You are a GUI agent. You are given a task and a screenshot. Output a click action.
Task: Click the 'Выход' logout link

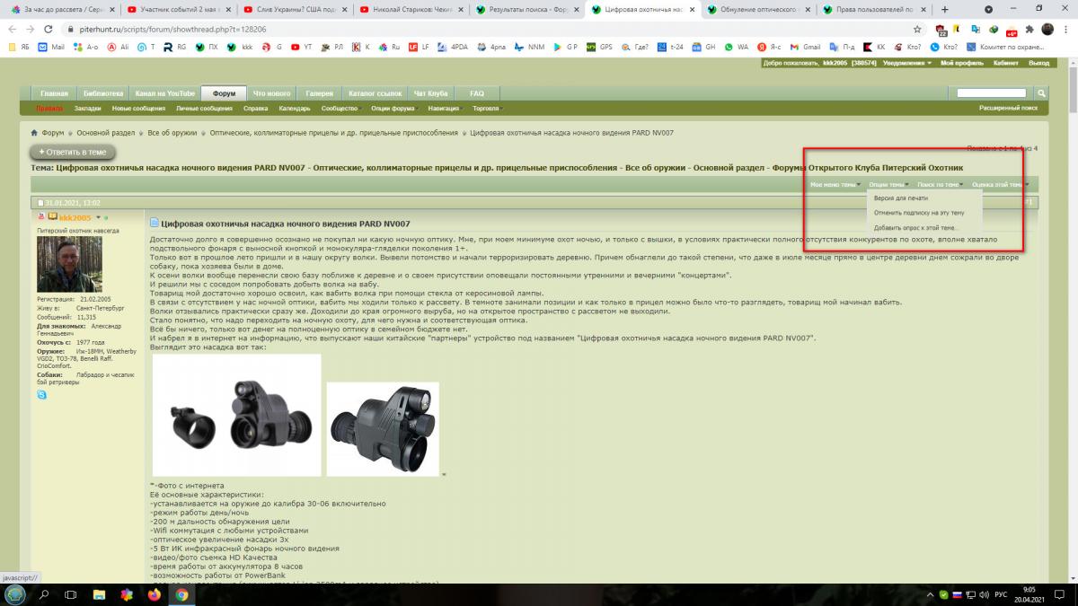pos(1038,63)
